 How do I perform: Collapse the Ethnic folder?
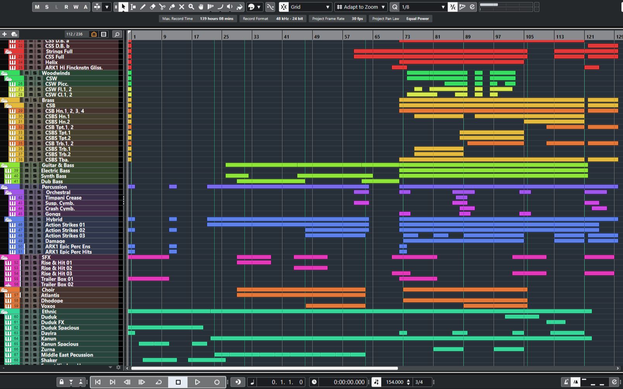coord(4,312)
